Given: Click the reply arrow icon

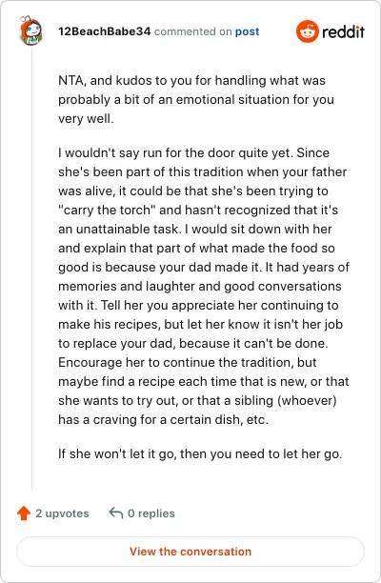Looking at the screenshot, I should coord(115,513).
